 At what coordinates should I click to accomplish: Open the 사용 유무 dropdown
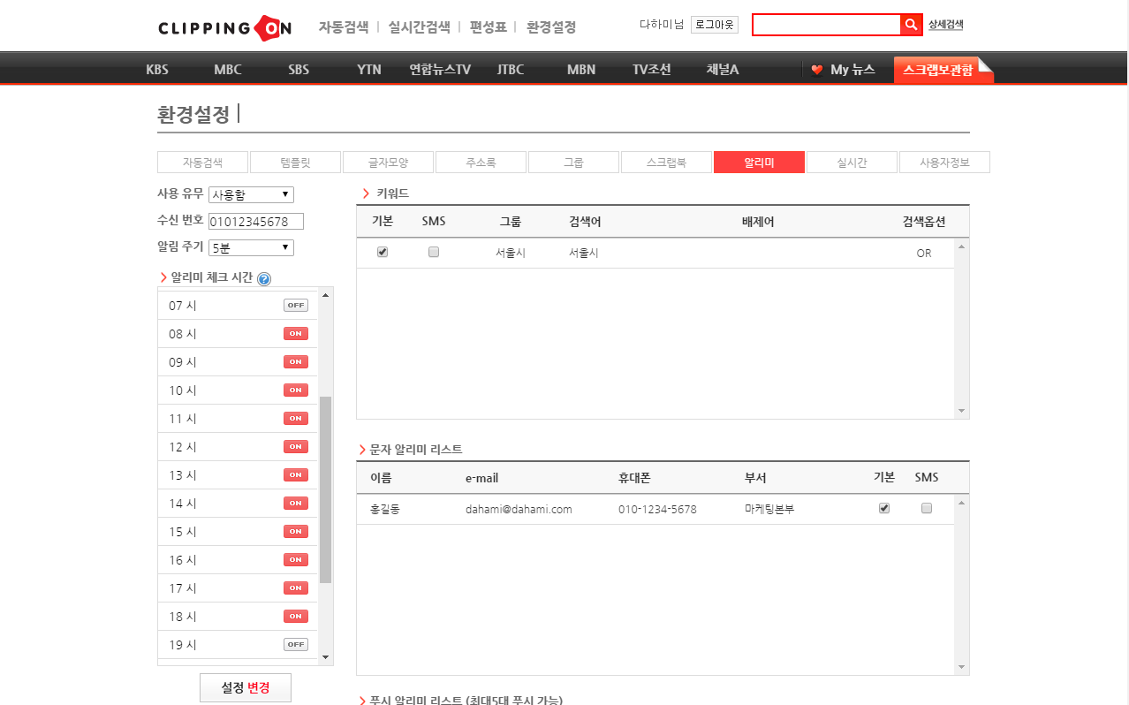[251, 194]
